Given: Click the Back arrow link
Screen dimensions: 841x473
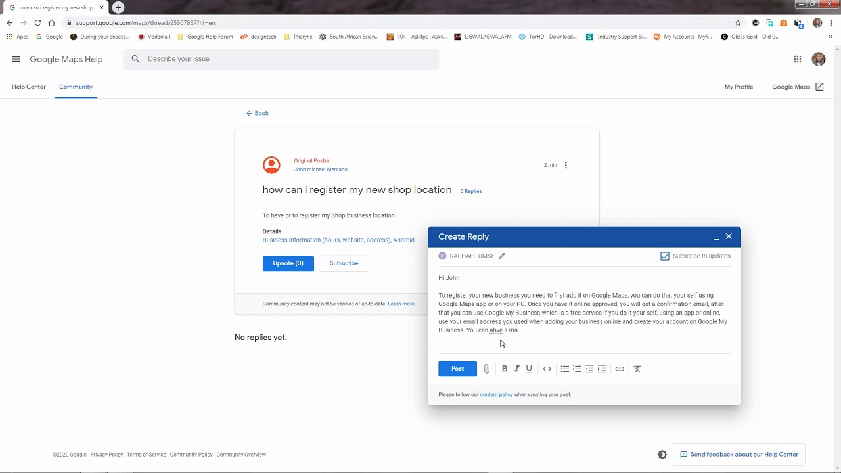Looking at the screenshot, I should click(x=258, y=113).
